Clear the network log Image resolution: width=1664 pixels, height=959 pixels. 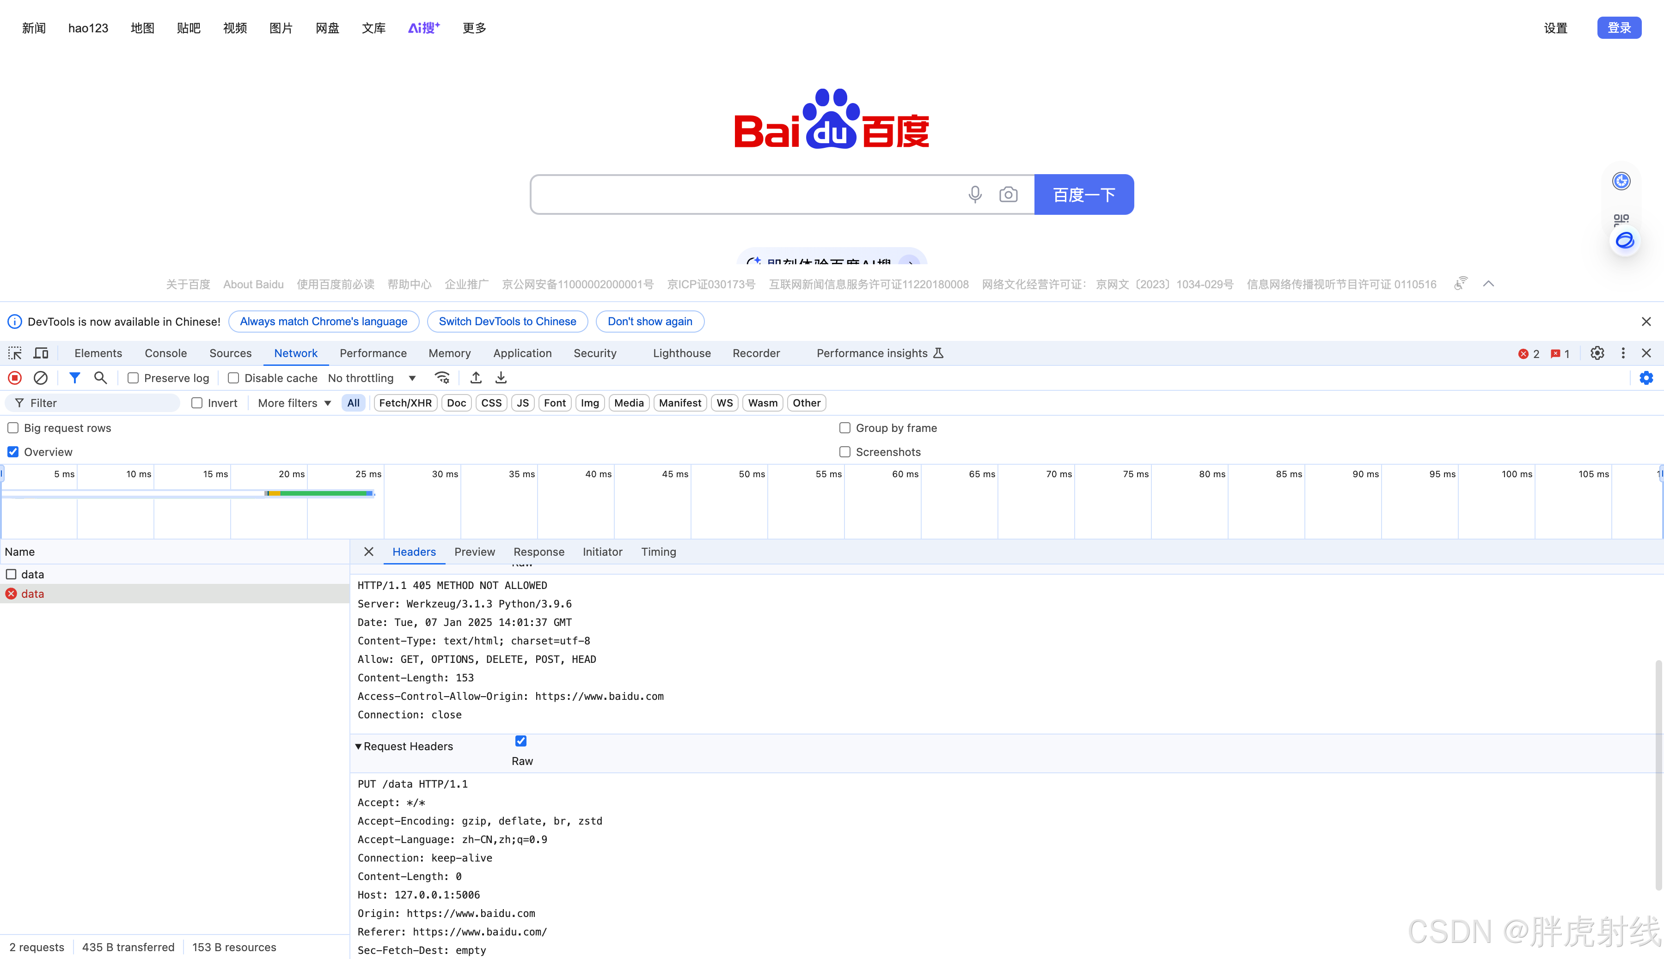point(41,378)
